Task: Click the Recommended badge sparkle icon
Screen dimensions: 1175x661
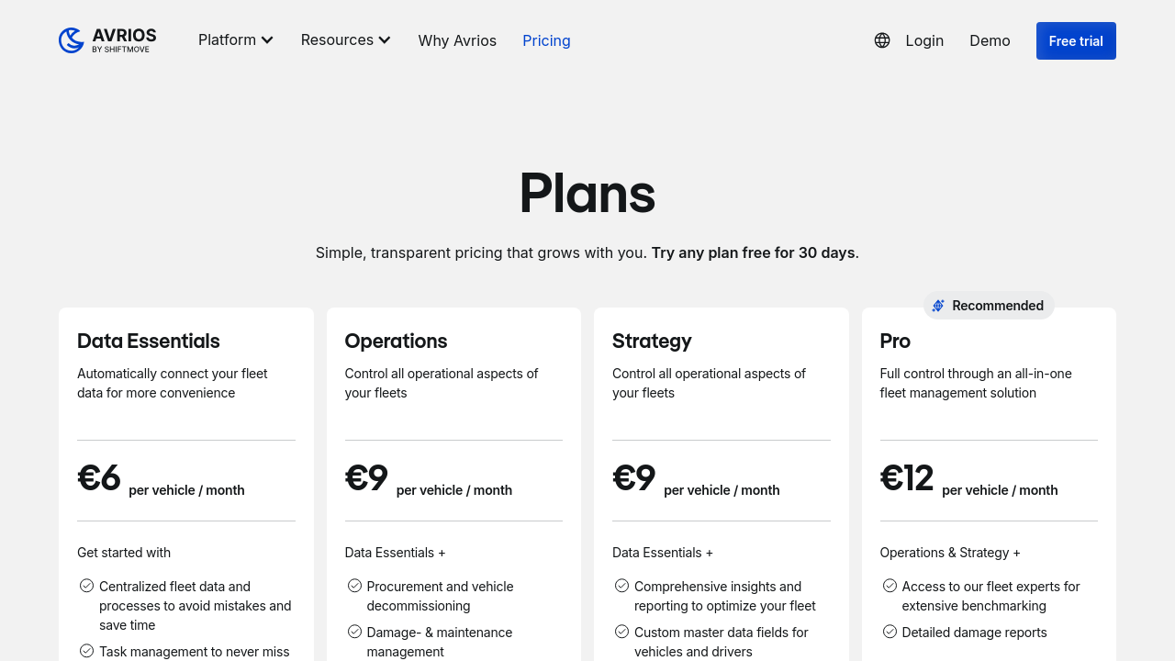Action: [x=938, y=306]
